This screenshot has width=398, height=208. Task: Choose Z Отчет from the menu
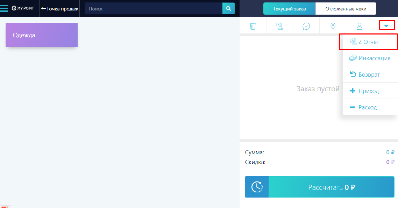pyautogui.click(x=370, y=42)
